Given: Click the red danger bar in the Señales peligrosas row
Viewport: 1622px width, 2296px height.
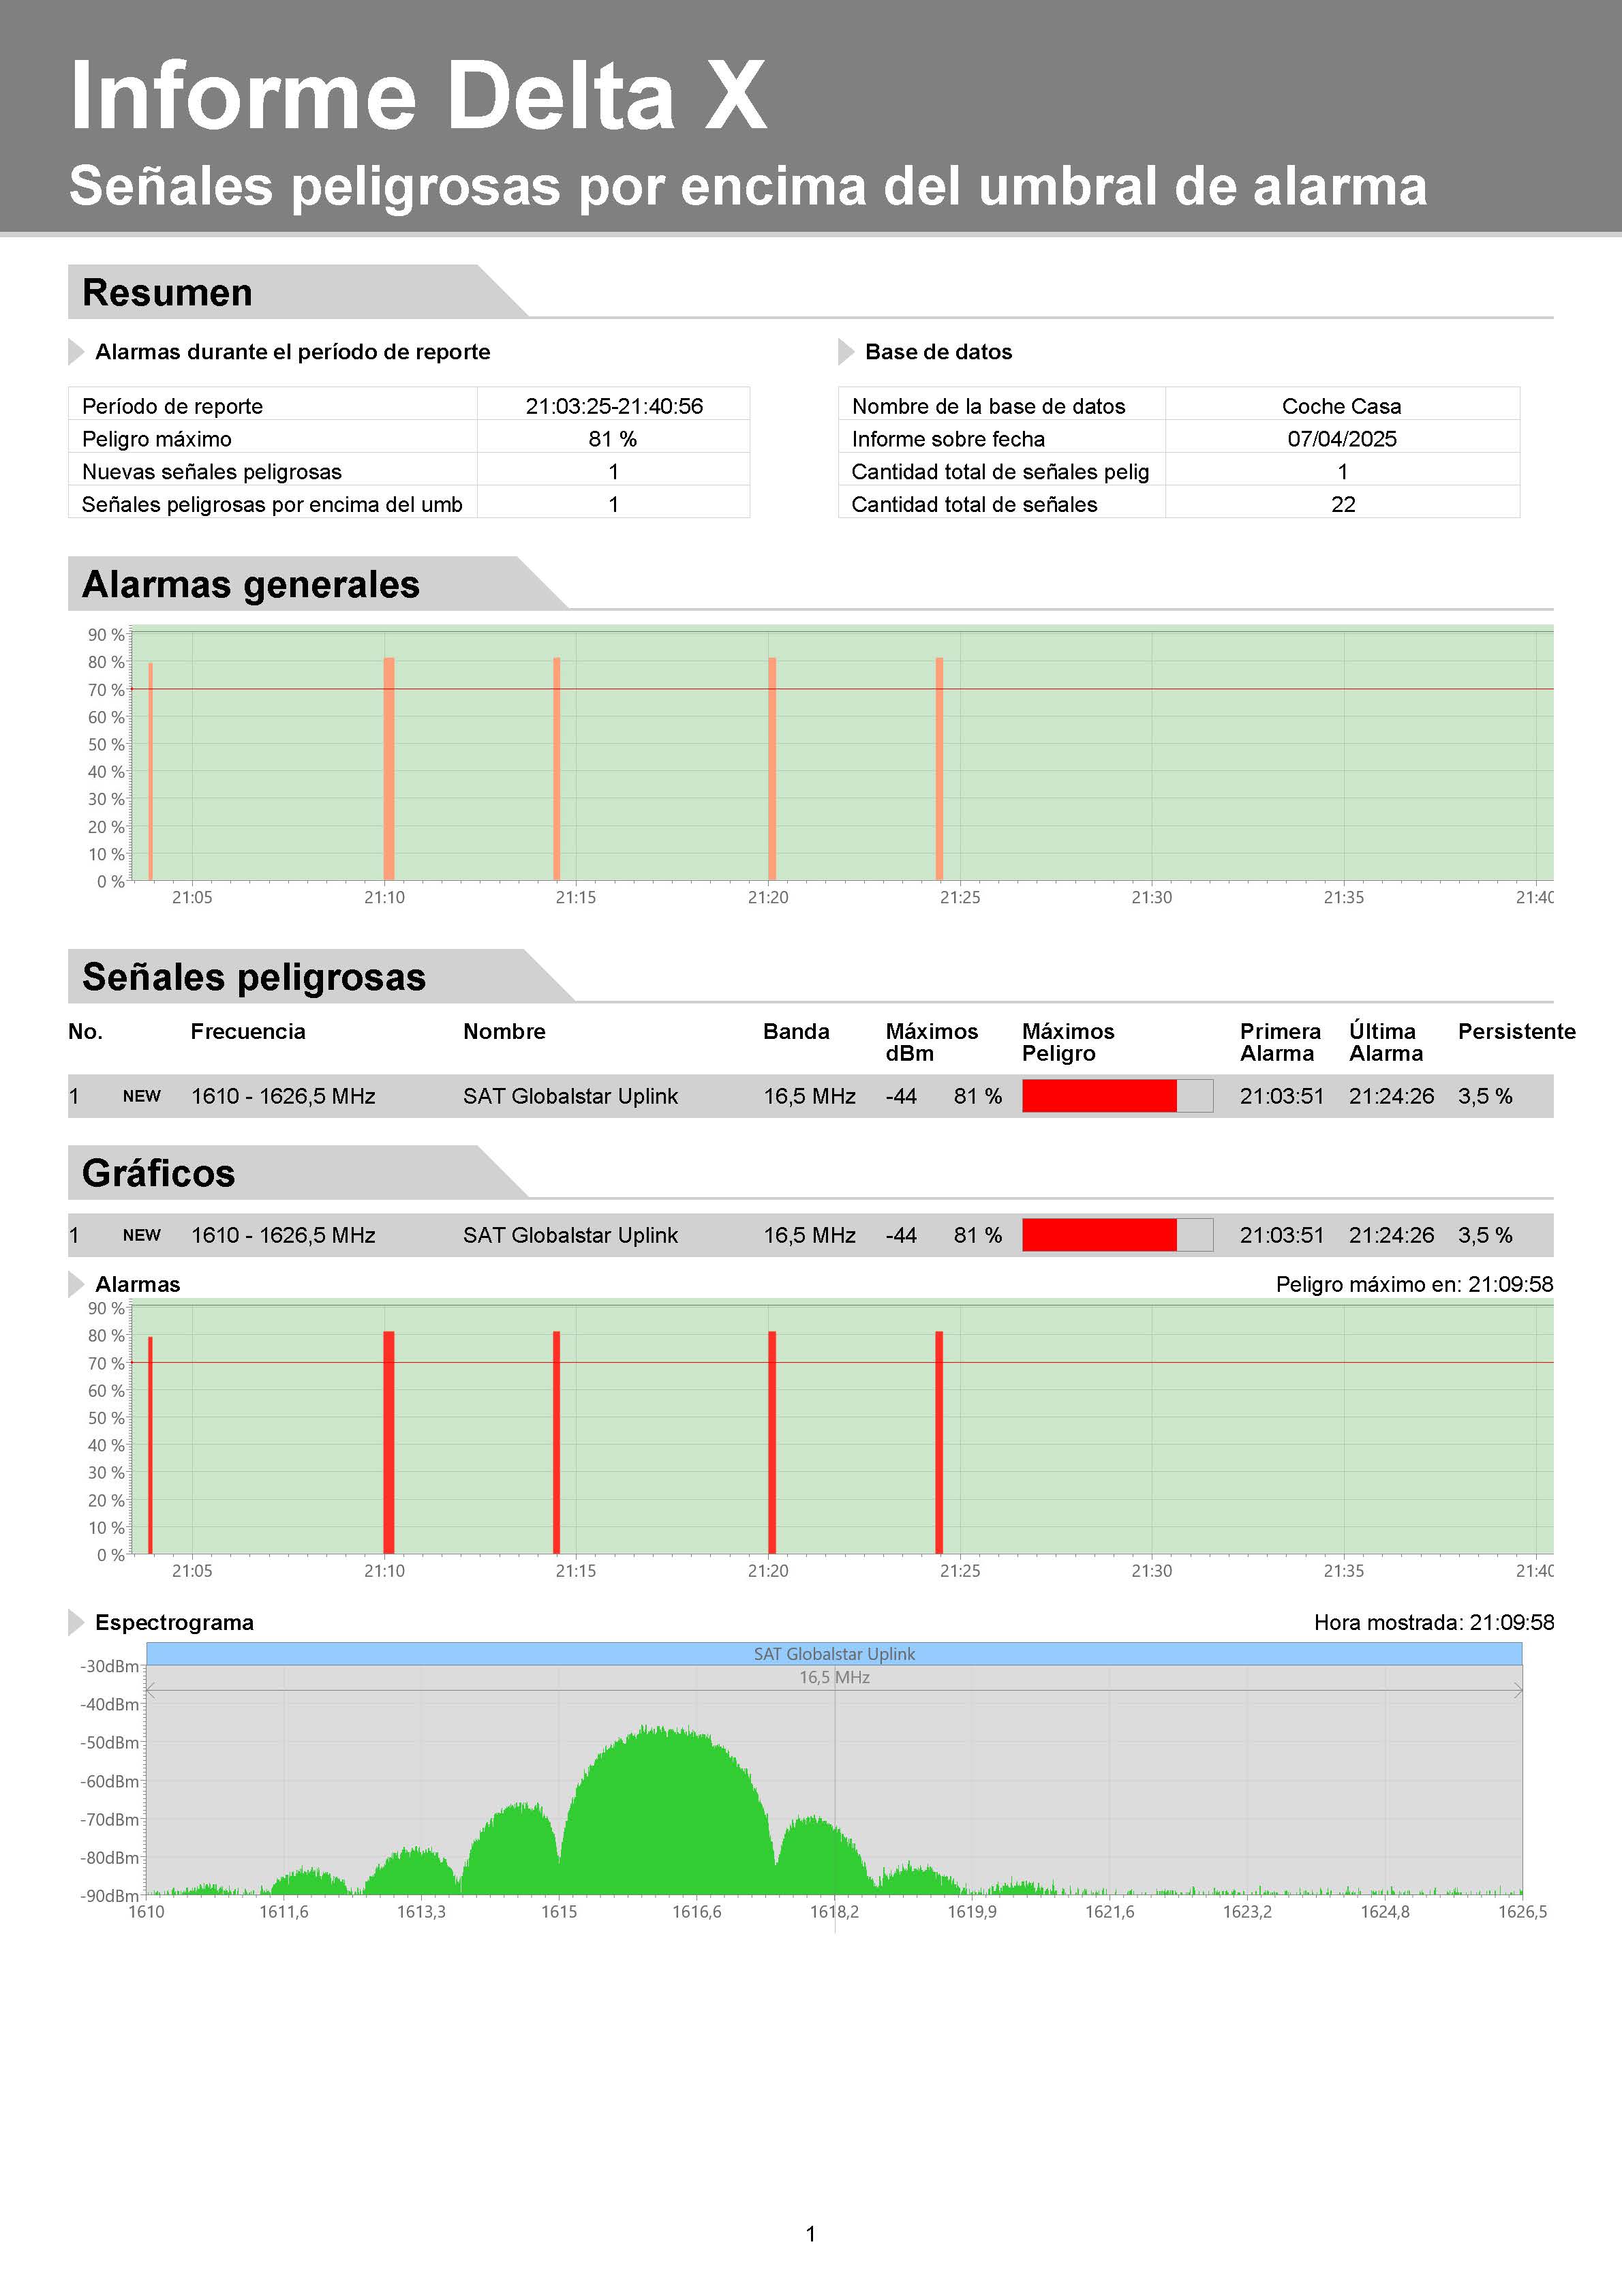Looking at the screenshot, I should tap(1099, 1096).
